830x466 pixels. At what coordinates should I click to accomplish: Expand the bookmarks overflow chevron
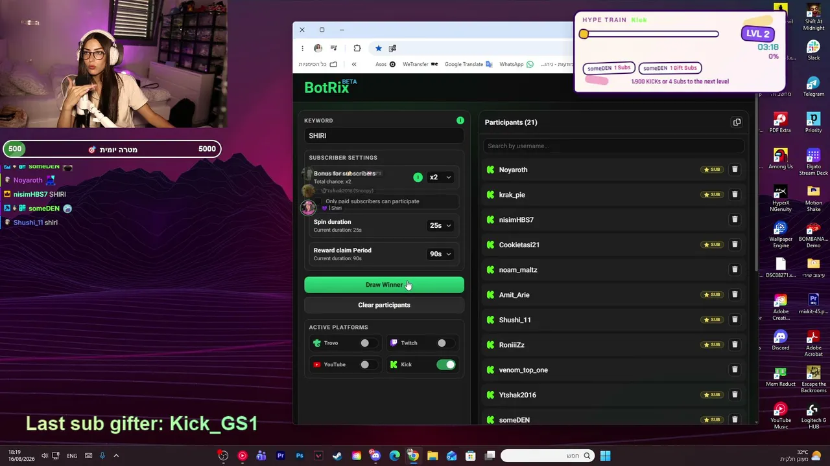point(354,64)
